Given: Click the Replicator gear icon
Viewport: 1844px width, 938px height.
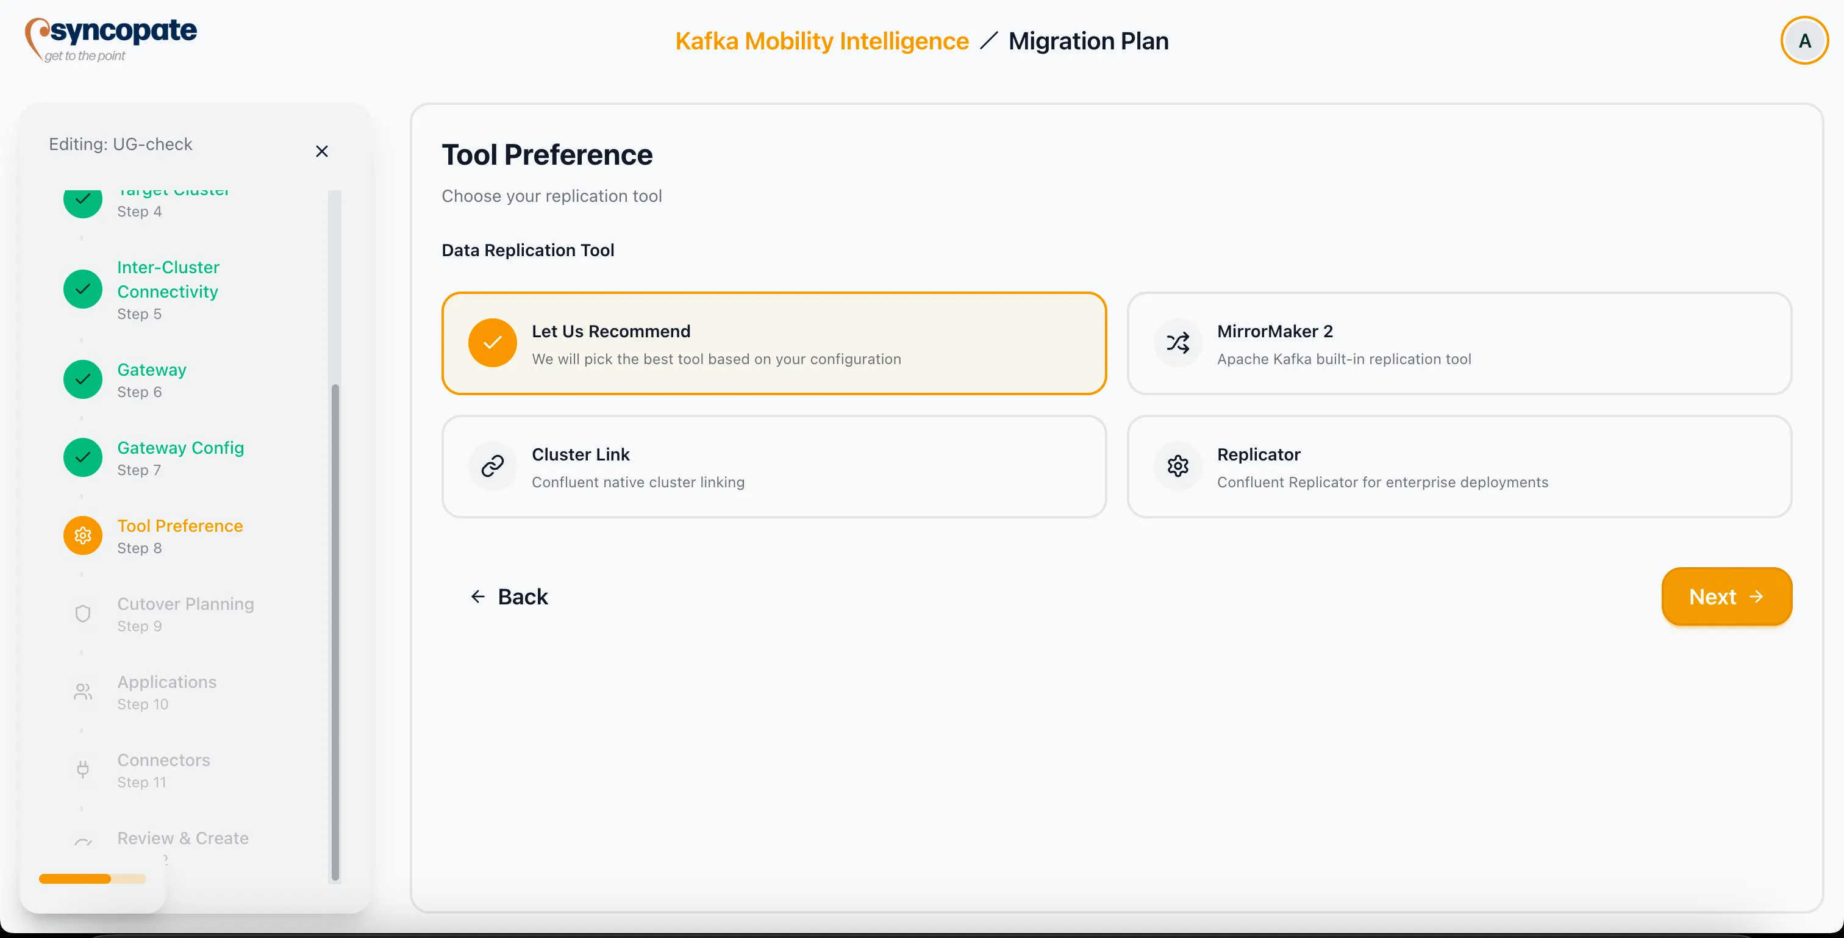Looking at the screenshot, I should pos(1178,466).
